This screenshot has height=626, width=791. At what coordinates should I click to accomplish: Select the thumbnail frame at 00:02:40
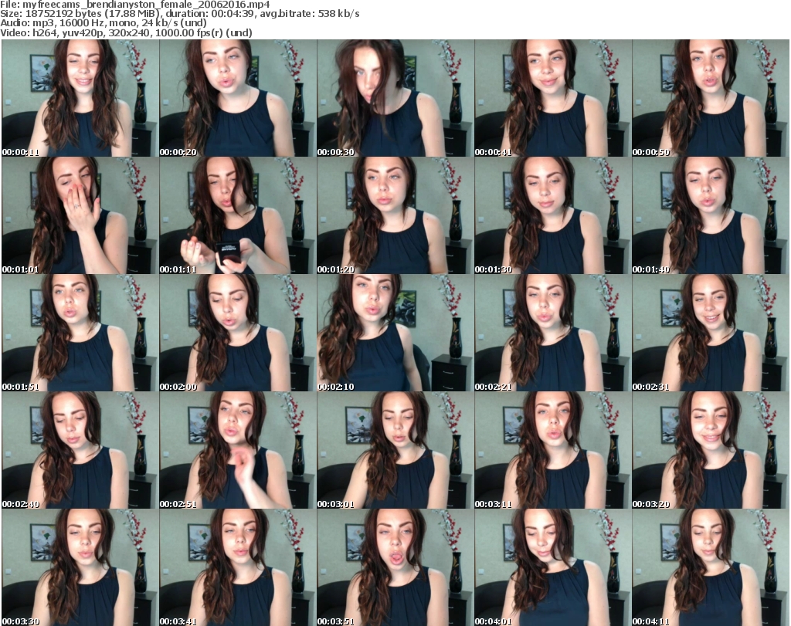pos(80,451)
